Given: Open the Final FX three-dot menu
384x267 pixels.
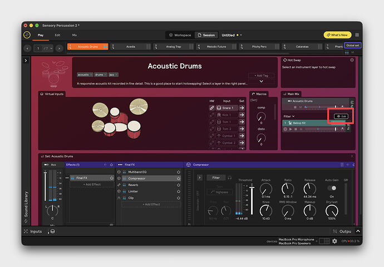Looking at the screenshot, I should 120,165.
